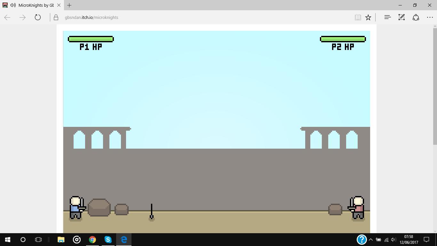
Task: Open Skype from the taskbar
Action: (108, 240)
